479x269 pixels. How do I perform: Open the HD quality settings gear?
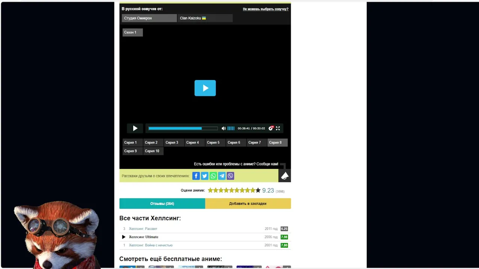[x=271, y=128]
